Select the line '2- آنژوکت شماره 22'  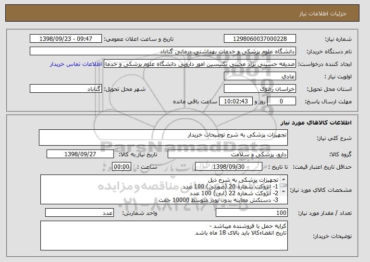234,193
